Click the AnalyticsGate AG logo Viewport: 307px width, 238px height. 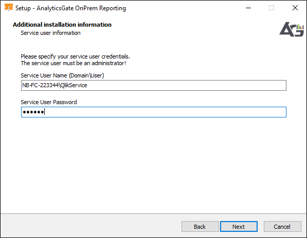(292, 29)
